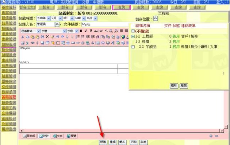Click the anchor icon in toolbar

click(x=93, y=43)
